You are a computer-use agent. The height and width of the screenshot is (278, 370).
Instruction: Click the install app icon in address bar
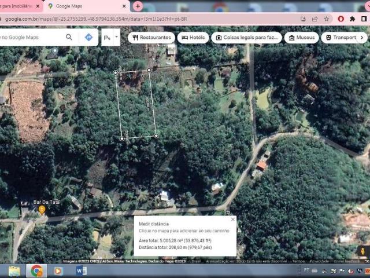[304, 19]
